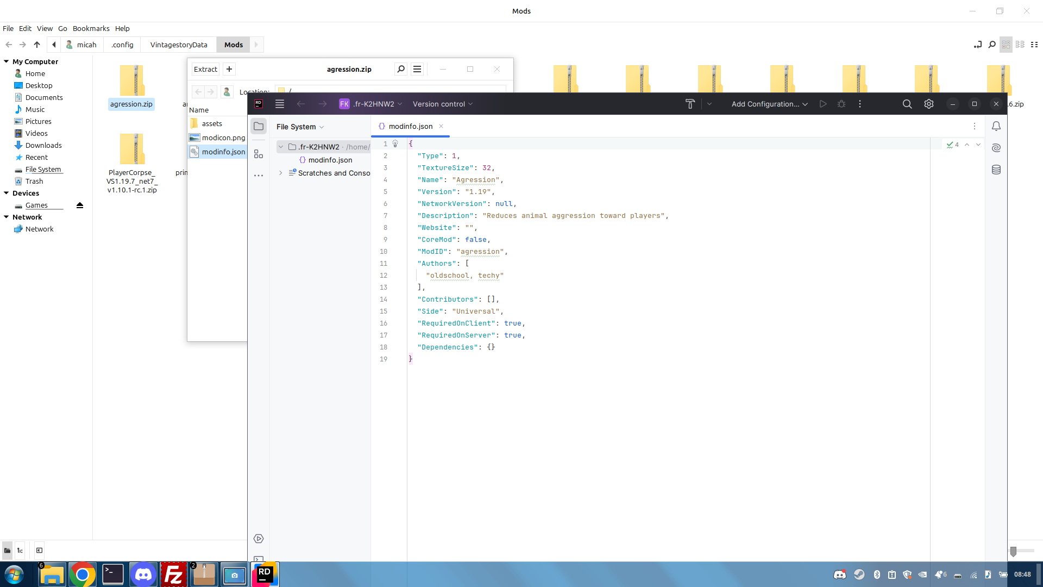
Task: Open the Structure tool window icon
Action: [x=259, y=154]
